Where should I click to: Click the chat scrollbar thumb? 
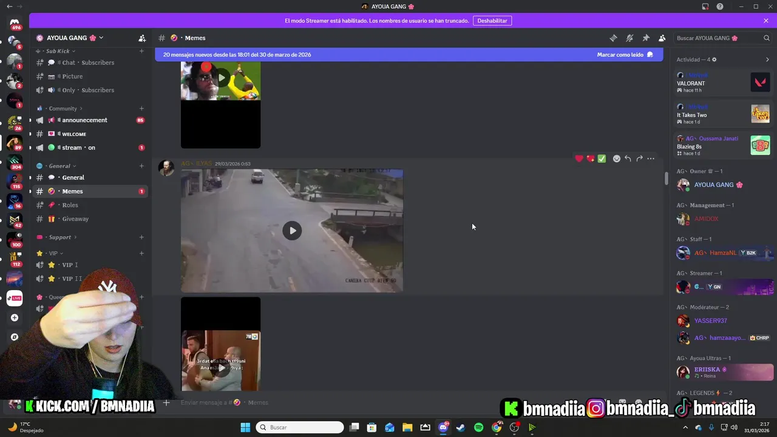tap(666, 178)
